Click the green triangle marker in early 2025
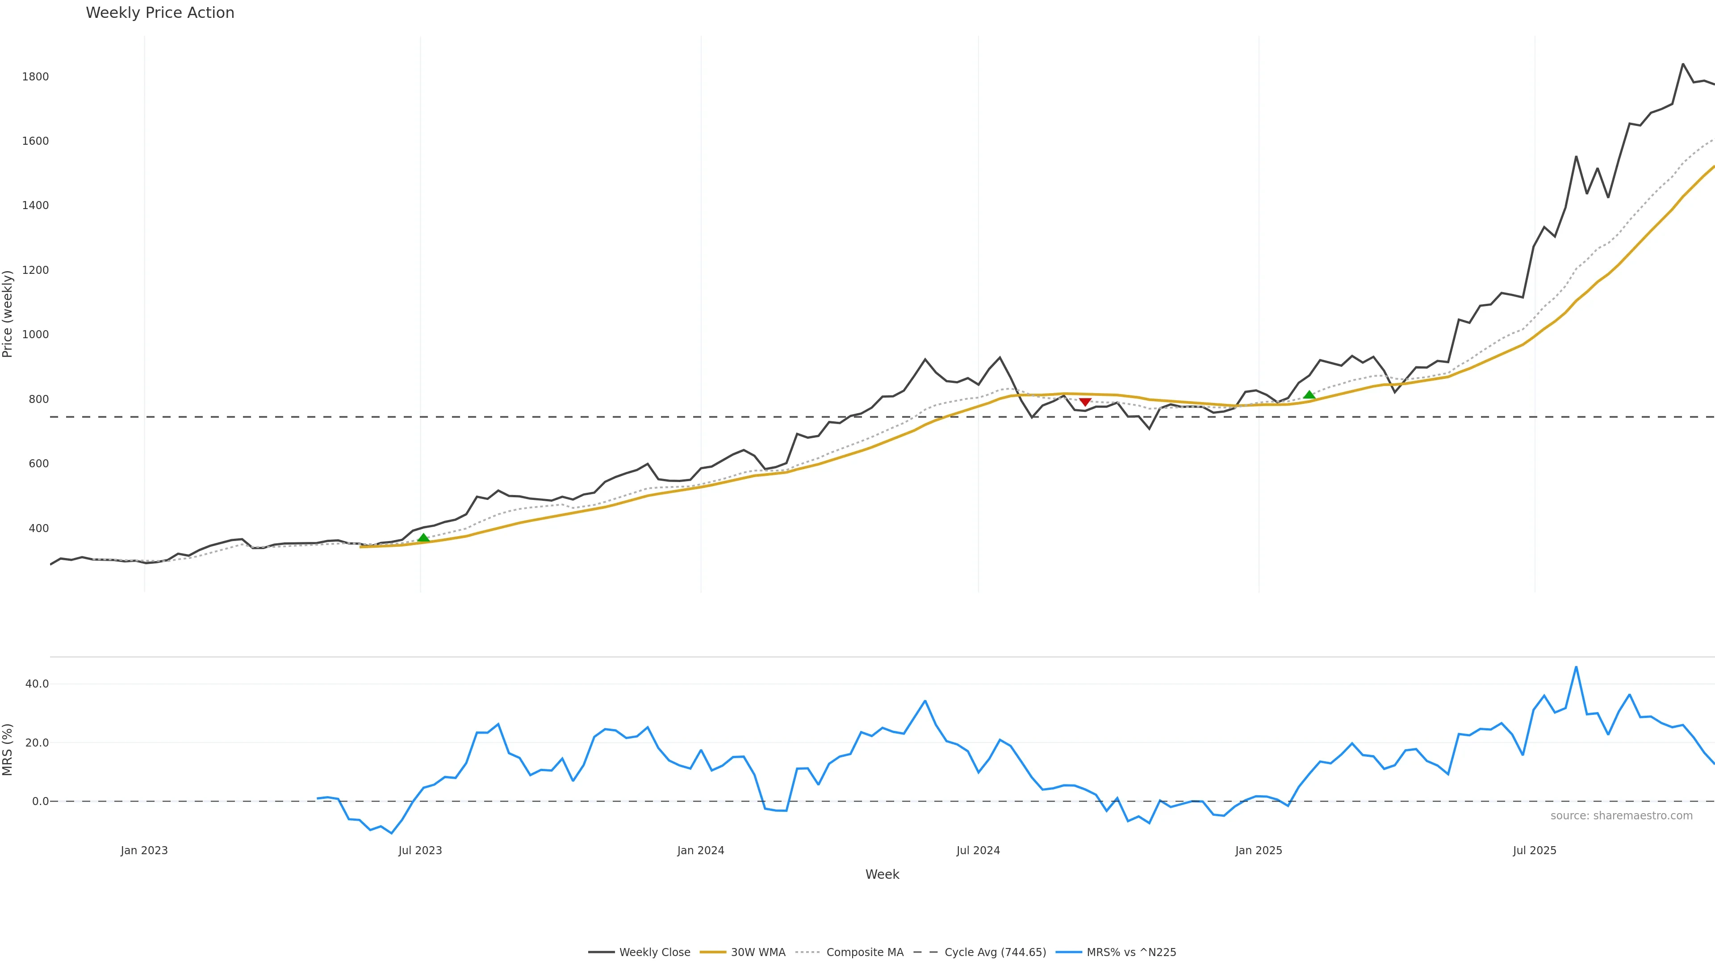Viewport: 1715px width, 965px height. point(1309,395)
